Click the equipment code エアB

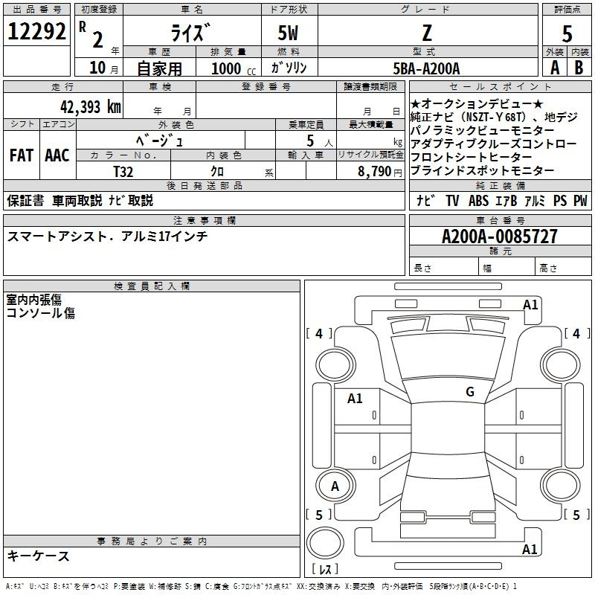coord(506,201)
